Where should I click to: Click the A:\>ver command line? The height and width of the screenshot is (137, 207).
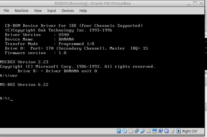[x=9, y=75]
